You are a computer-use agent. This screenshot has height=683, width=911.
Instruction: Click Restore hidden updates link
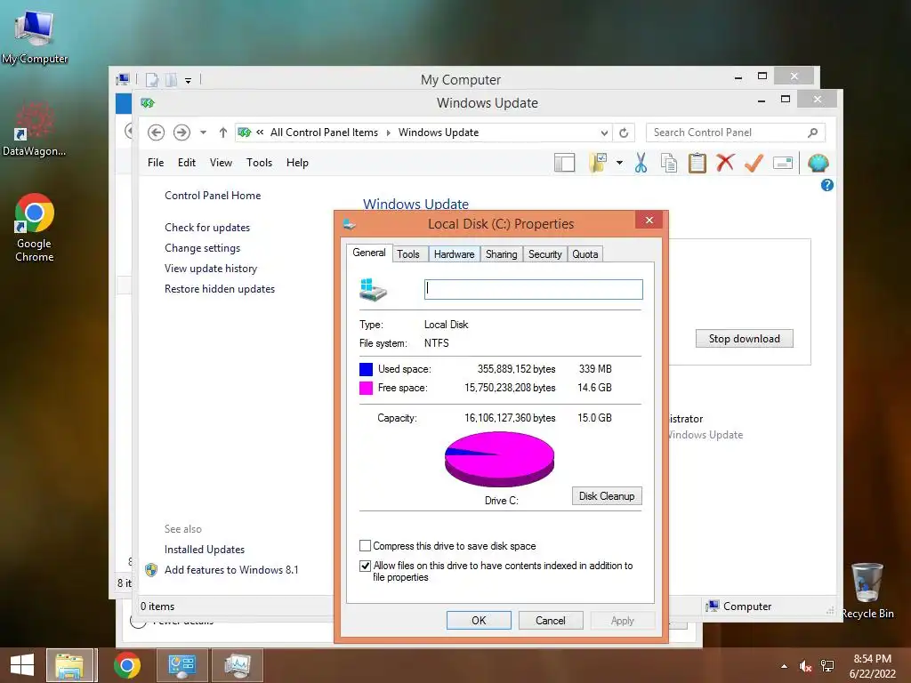point(219,289)
